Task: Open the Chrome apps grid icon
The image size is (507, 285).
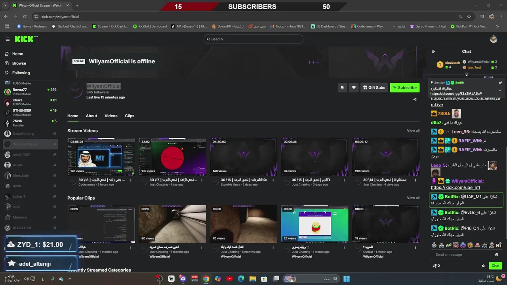Action: pyautogui.click(x=7, y=27)
